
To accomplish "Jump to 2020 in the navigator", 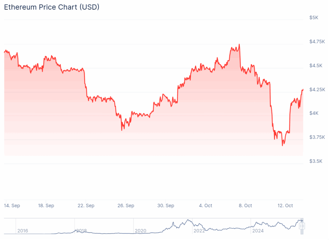I will [x=140, y=231].
